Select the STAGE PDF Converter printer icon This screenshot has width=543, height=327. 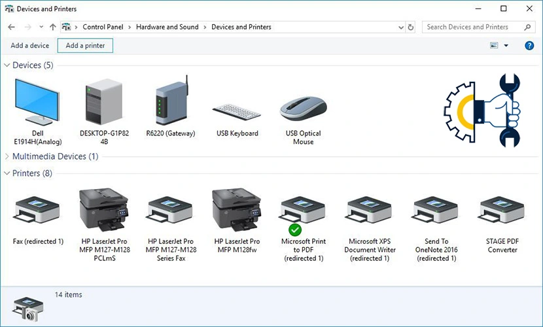[502, 211]
